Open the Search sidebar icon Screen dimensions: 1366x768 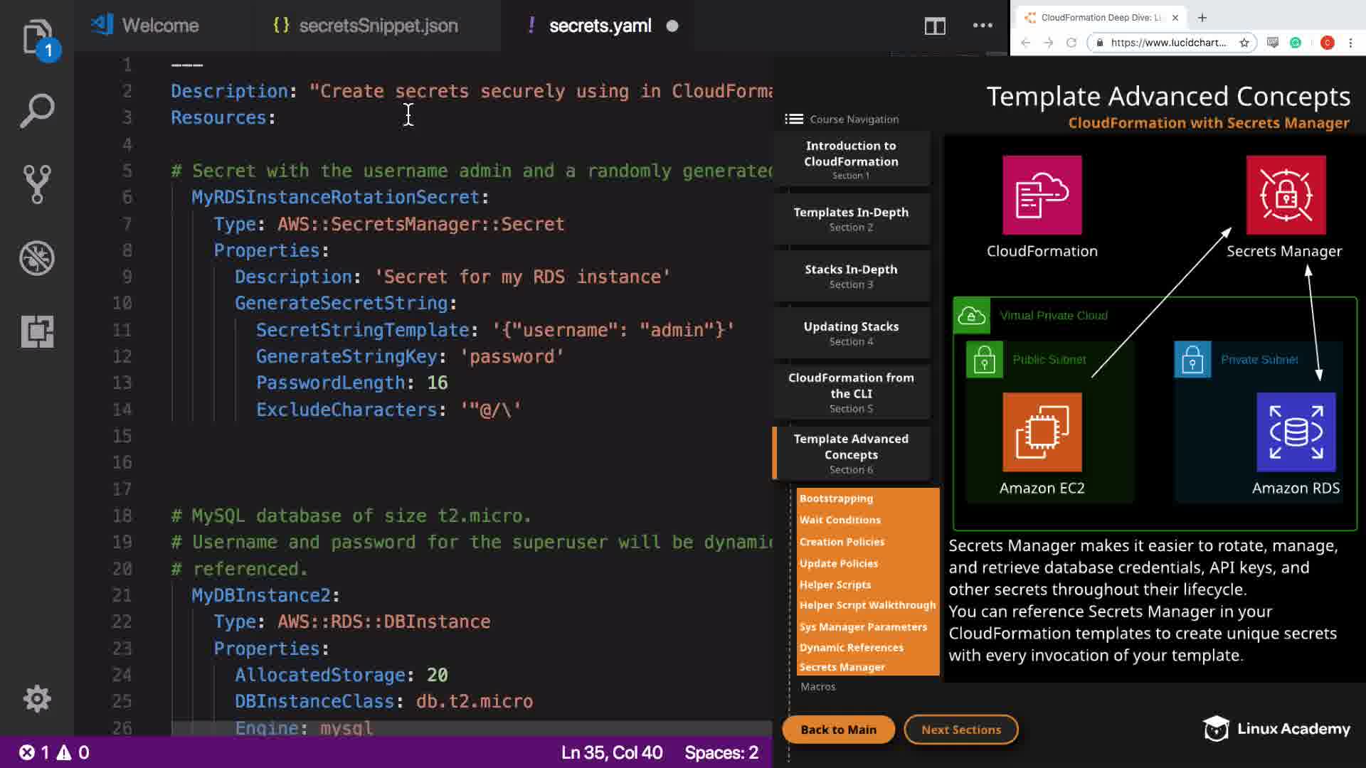pos(37,111)
